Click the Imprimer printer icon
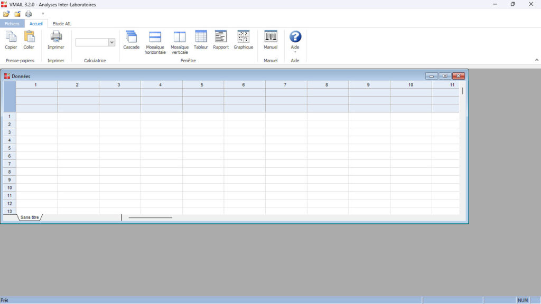Viewport: 541px width, 304px height. [56, 37]
